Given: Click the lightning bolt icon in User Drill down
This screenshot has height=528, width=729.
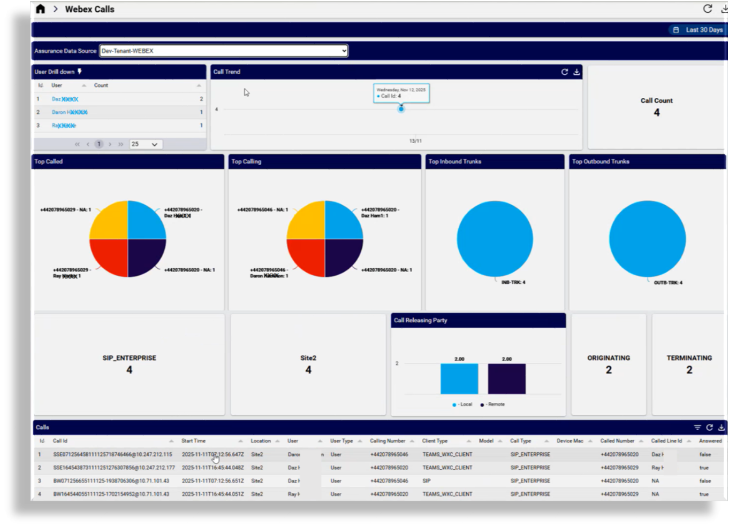Looking at the screenshot, I should 79,71.
